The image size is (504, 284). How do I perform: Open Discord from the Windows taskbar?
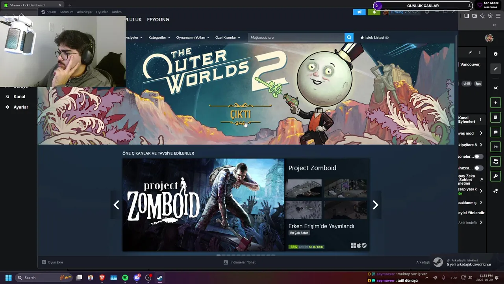(137, 278)
